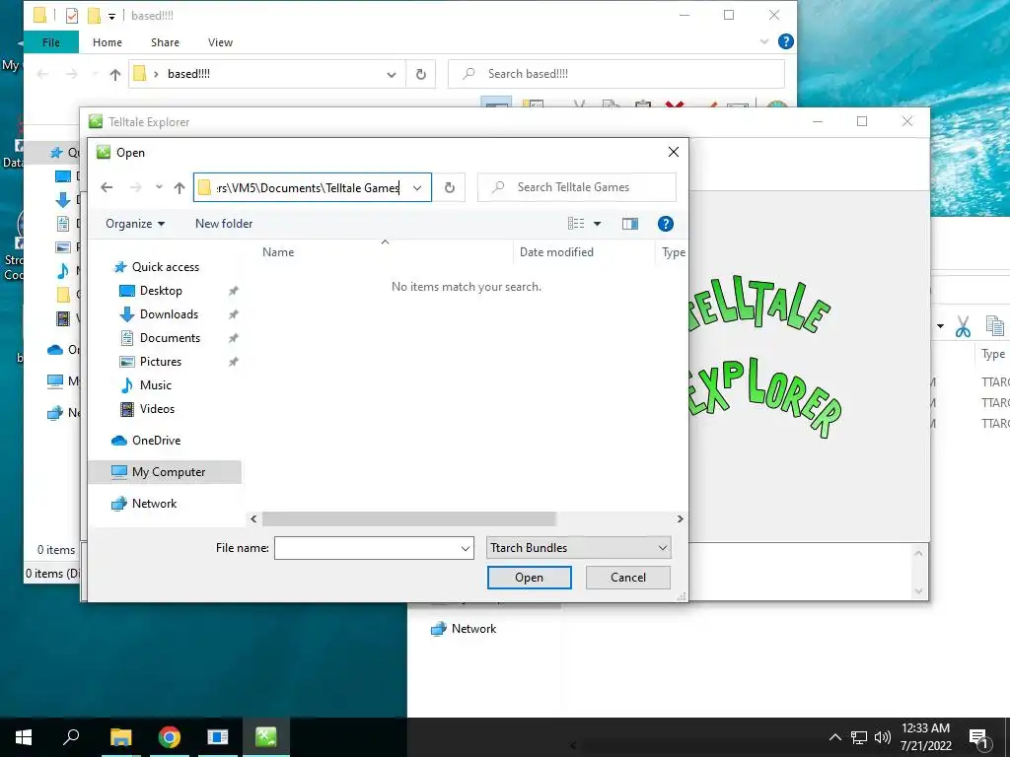The width and height of the screenshot is (1010, 757).
Task: Refresh the based!!!! folder
Action: (x=420, y=74)
